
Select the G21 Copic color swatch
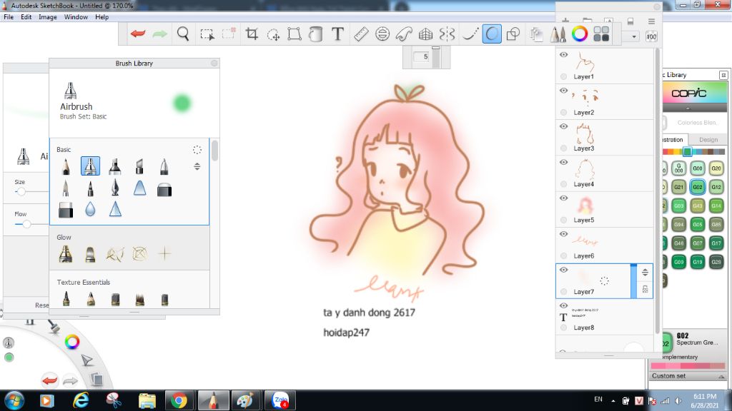tap(679, 187)
